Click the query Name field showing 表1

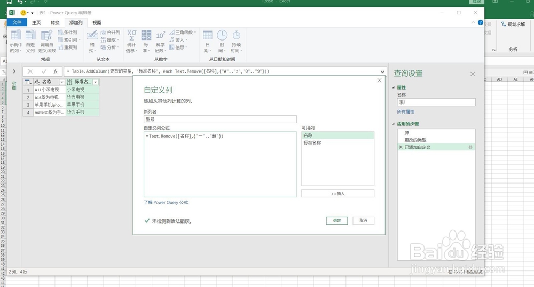pos(436,102)
